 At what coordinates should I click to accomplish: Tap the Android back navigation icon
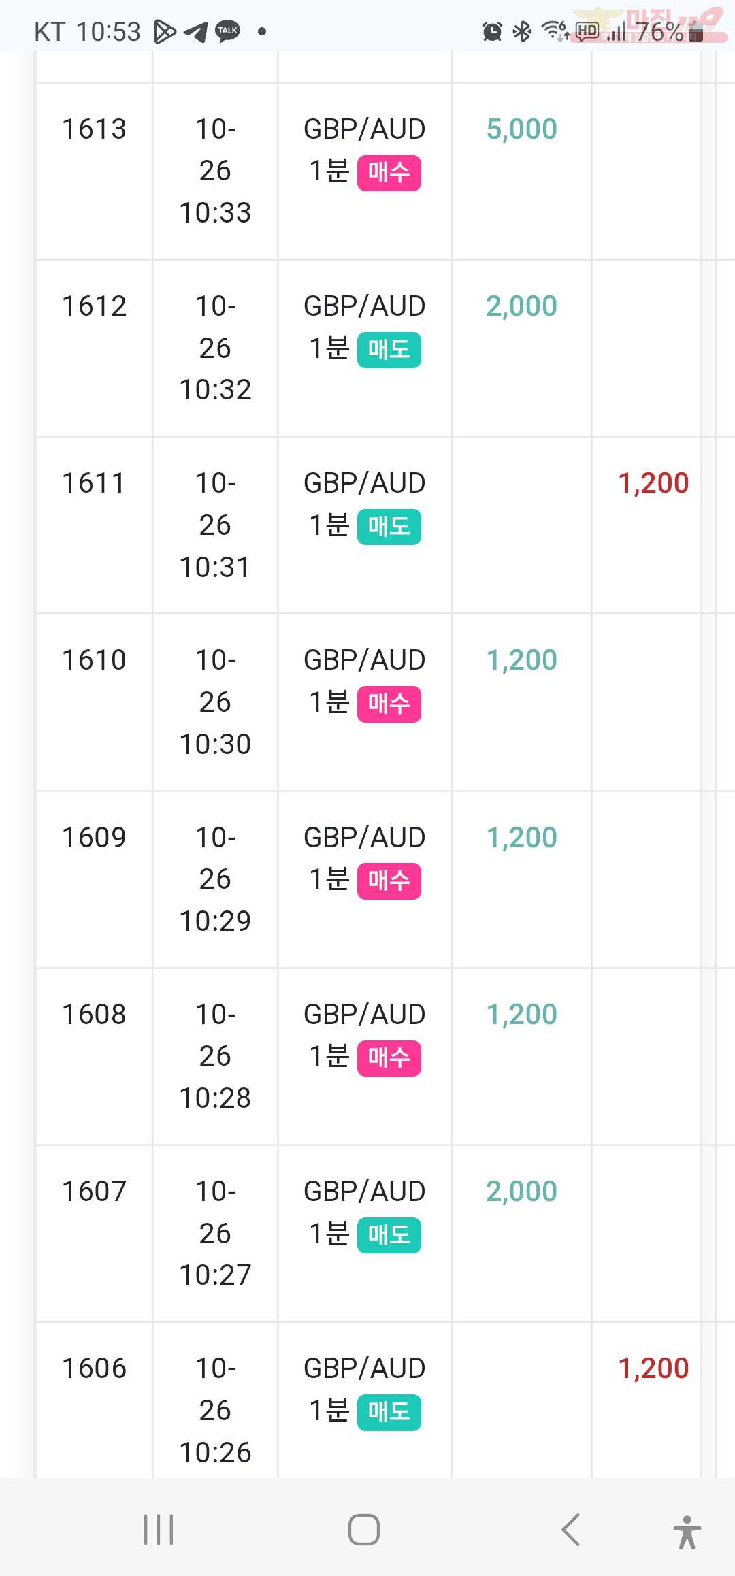(x=570, y=1530)
